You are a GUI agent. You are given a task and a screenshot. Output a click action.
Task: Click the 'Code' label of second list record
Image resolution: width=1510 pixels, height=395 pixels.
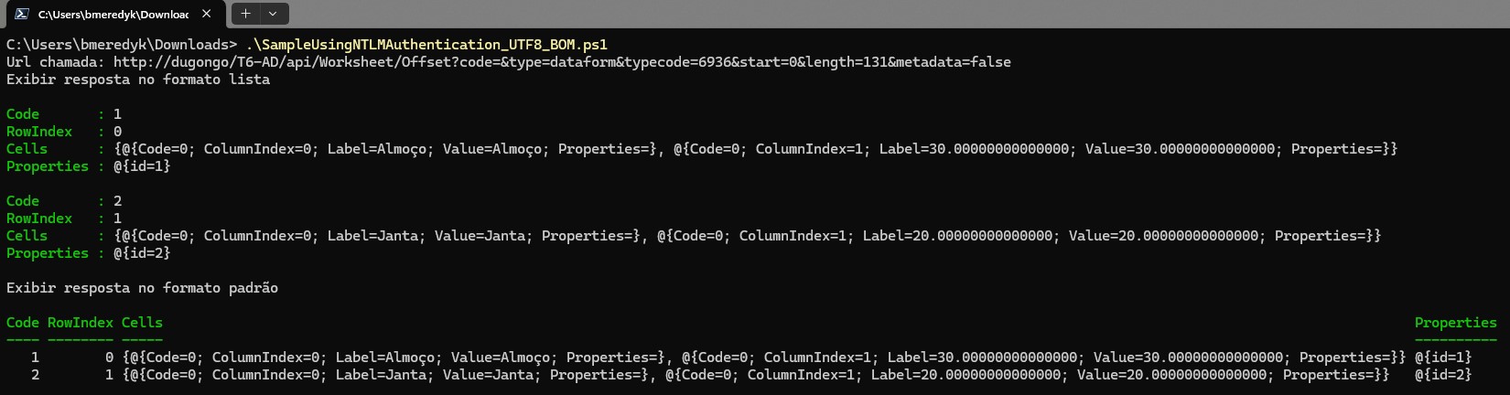23,201
